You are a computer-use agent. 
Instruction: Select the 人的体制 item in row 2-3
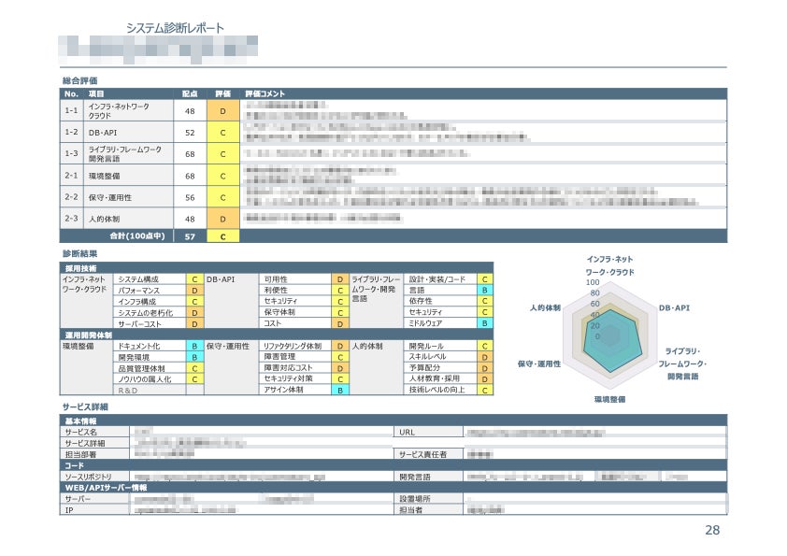pyautogui.click(x=104, y=220)
